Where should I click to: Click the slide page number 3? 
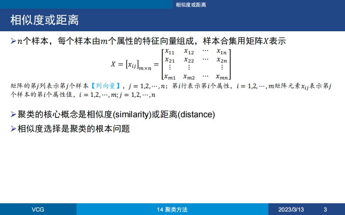point(325,209)
